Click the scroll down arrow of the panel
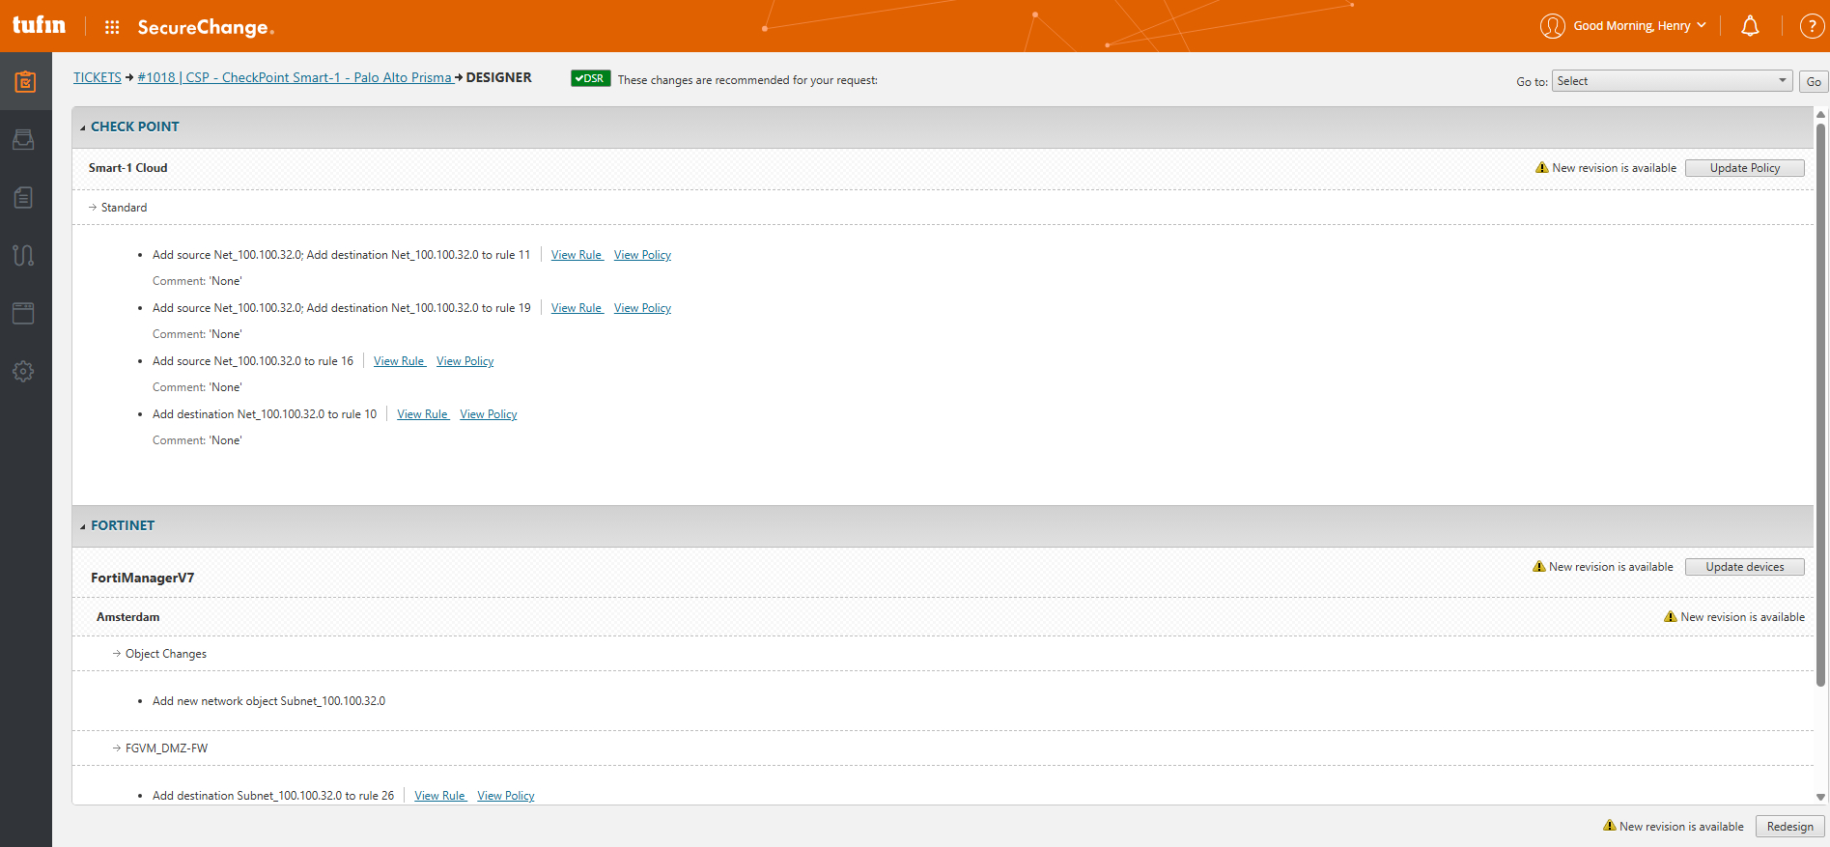 (x=1821, y=797)
